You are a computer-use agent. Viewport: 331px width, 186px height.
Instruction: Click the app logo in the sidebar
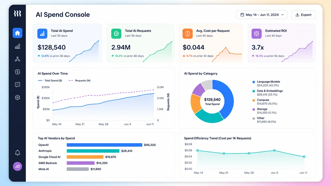pos(17,14)
